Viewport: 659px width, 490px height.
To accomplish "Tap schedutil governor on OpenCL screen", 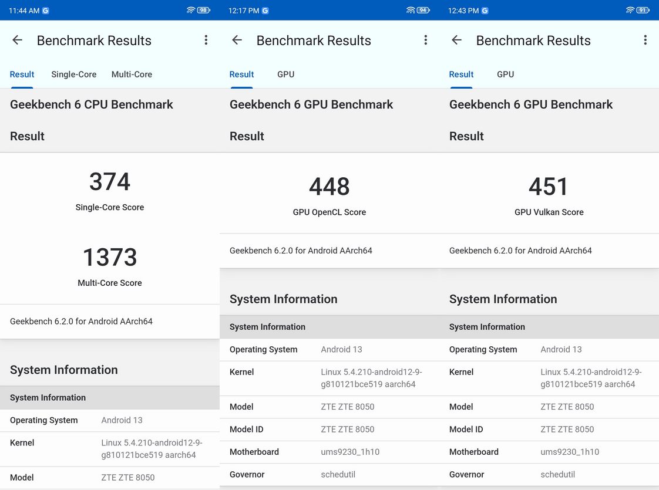I will pos(338,475).
